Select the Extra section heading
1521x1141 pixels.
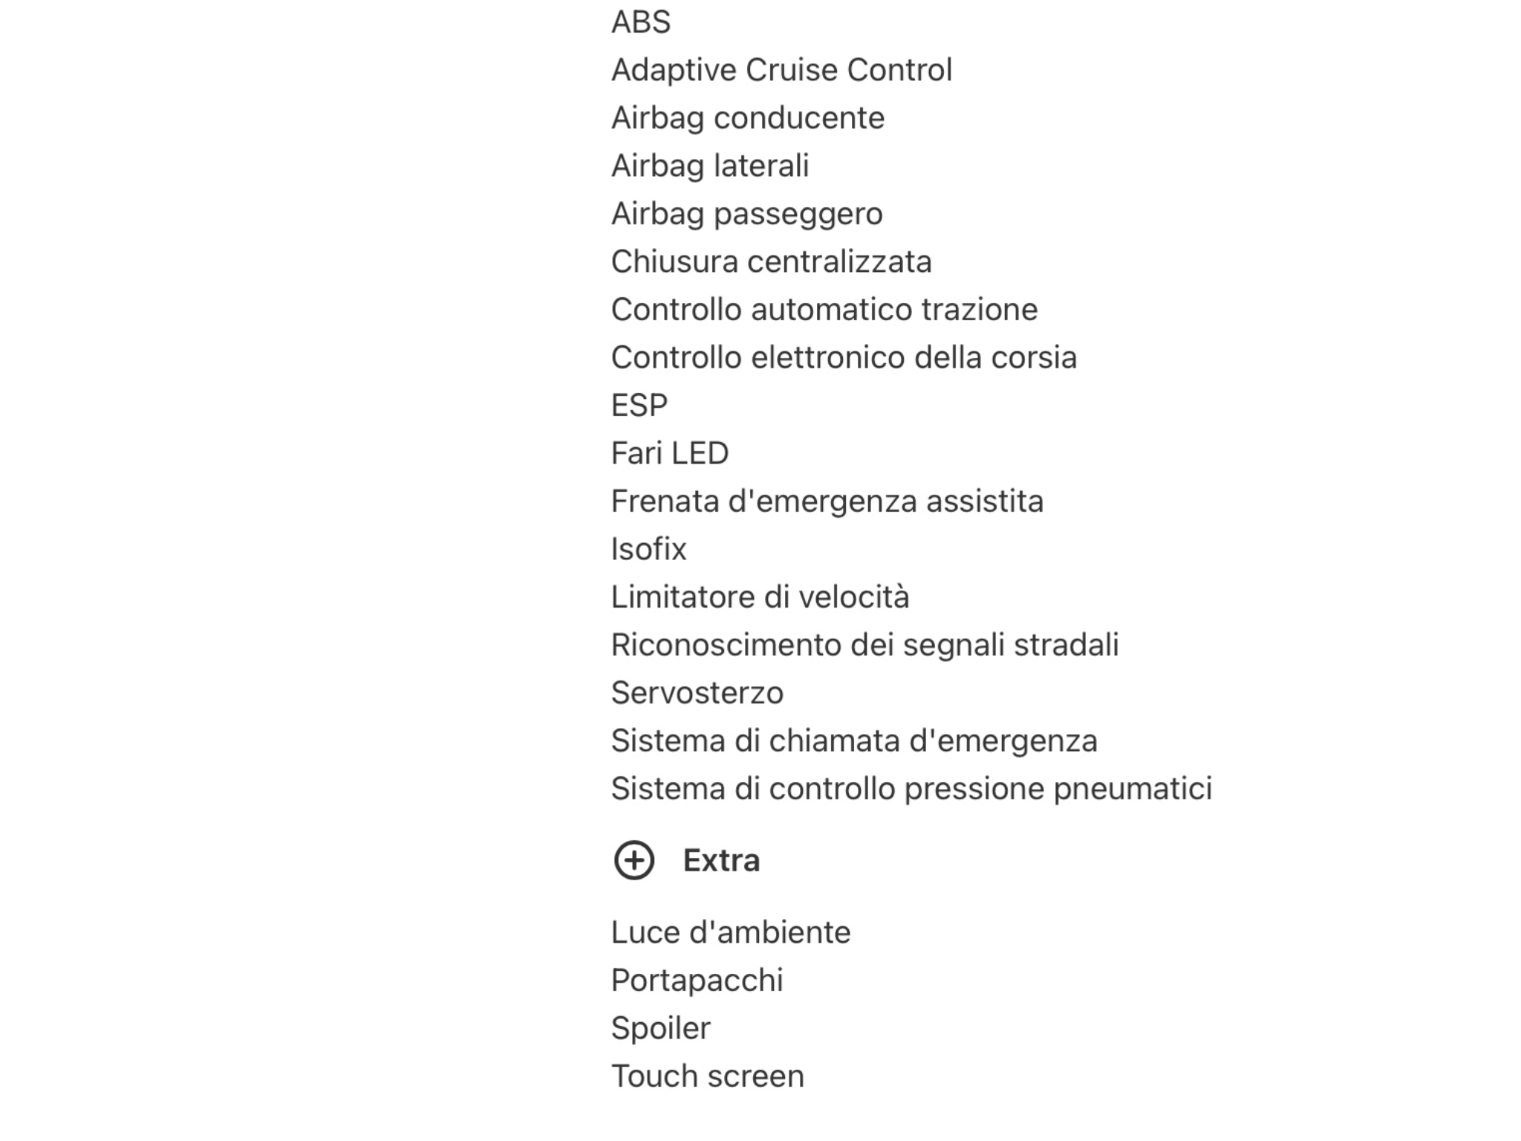point(721,860)
